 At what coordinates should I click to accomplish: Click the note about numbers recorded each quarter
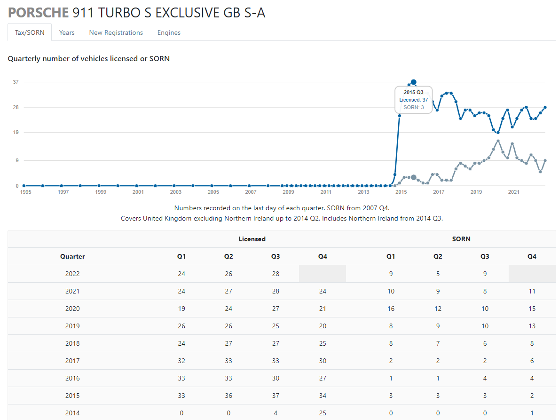282,208
